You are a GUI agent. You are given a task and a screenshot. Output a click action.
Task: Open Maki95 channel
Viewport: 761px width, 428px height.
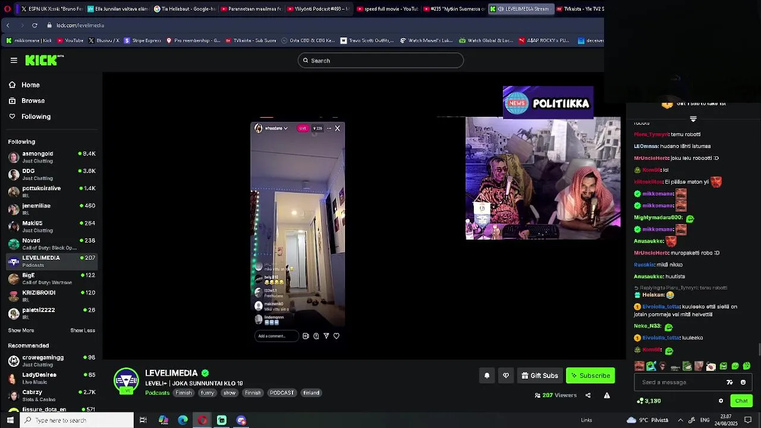tap(52, 226)
